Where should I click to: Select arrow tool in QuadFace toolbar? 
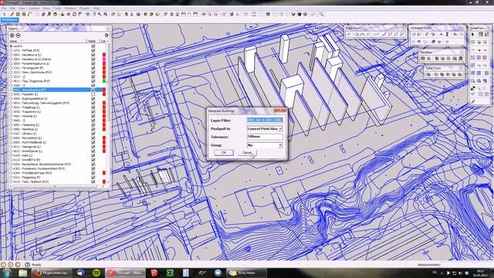coord(473,34)
